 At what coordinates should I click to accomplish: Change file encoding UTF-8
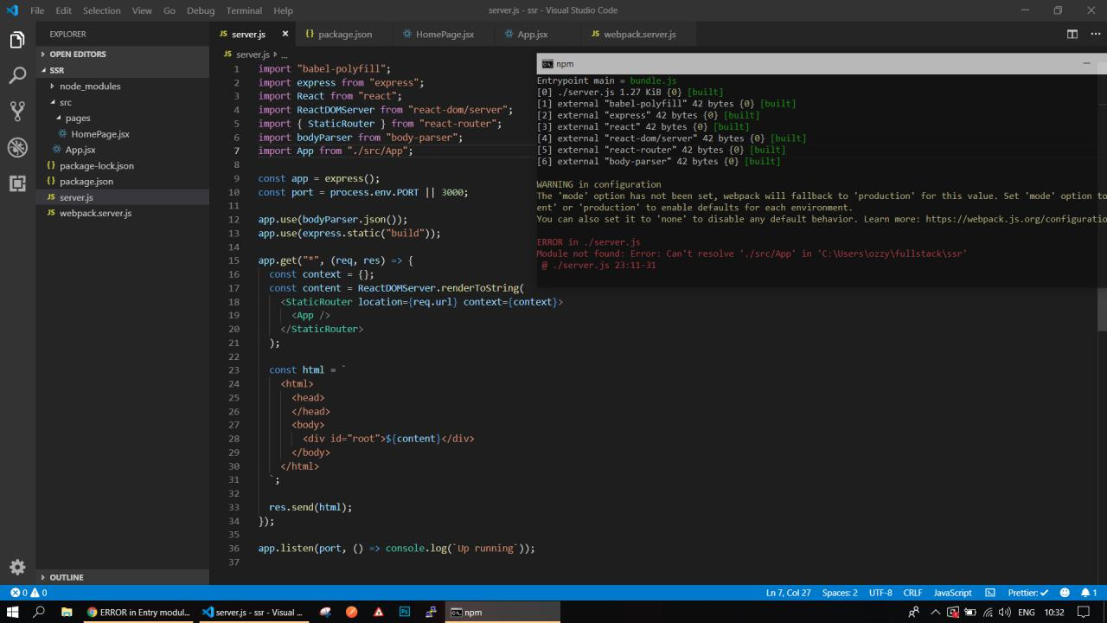point(880,593)
